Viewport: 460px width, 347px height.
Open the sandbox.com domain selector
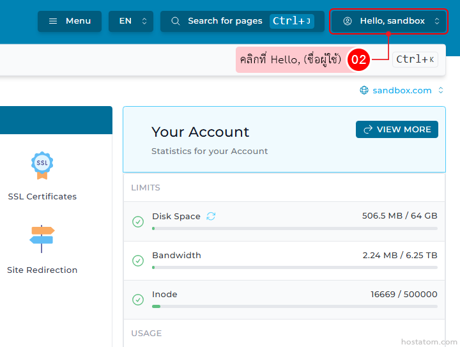click(402, 91)
